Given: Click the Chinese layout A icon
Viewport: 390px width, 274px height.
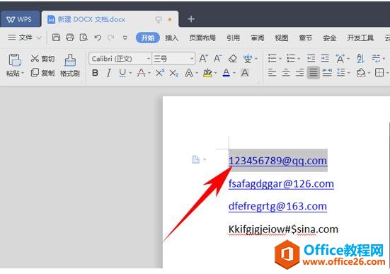Looking at the screenshot, I should click(x=340, y=59).
